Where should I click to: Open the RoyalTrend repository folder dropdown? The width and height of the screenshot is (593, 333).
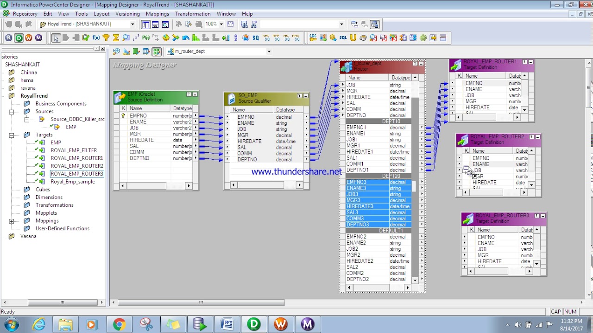(x=132, y=24)
